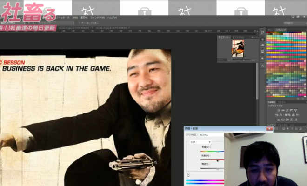Select the on-image adjustment hand tool
This screenshot has width=307, height=186.
[188, 174]
